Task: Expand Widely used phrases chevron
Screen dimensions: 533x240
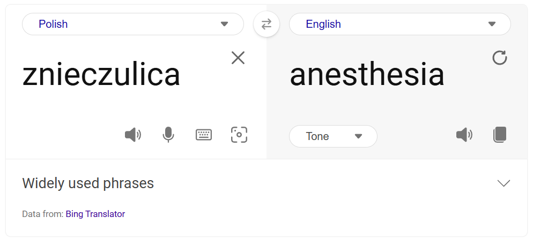Action: click(x=504, y=183)
